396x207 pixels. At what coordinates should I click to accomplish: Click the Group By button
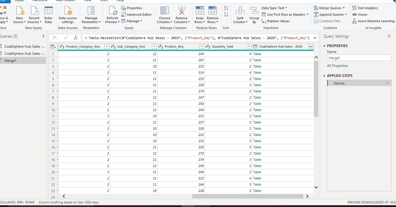coord(254,15)
